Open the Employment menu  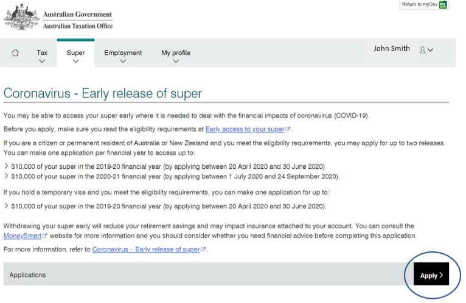(x=123, y=53)
